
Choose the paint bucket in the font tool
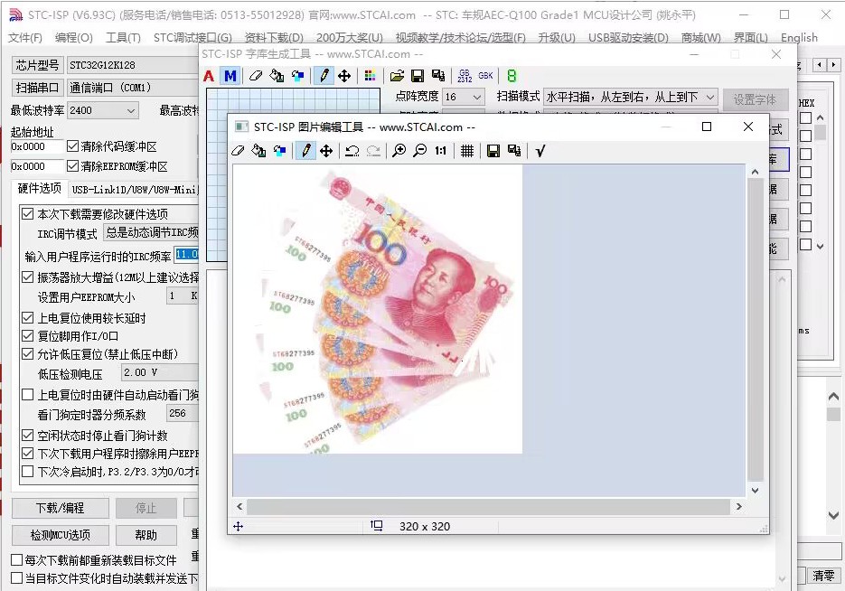tap(277, 76)
